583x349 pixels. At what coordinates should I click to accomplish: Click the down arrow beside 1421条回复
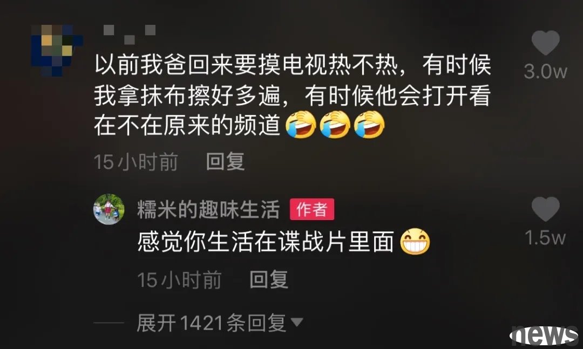click(297, 322)
